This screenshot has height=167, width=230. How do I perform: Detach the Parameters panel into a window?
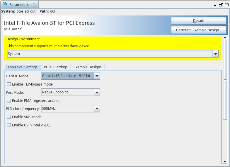(221, 5)
